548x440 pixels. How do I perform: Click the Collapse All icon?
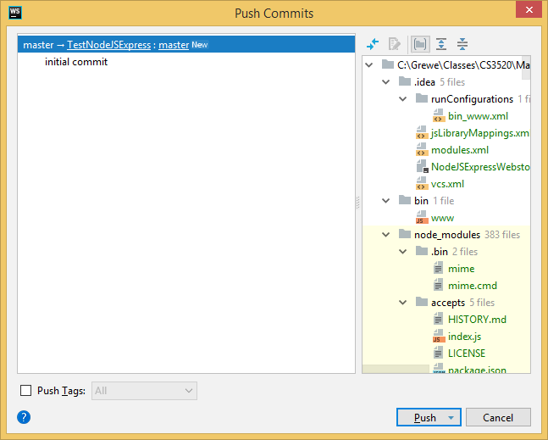pyautogui.click(x=462, y=44)
